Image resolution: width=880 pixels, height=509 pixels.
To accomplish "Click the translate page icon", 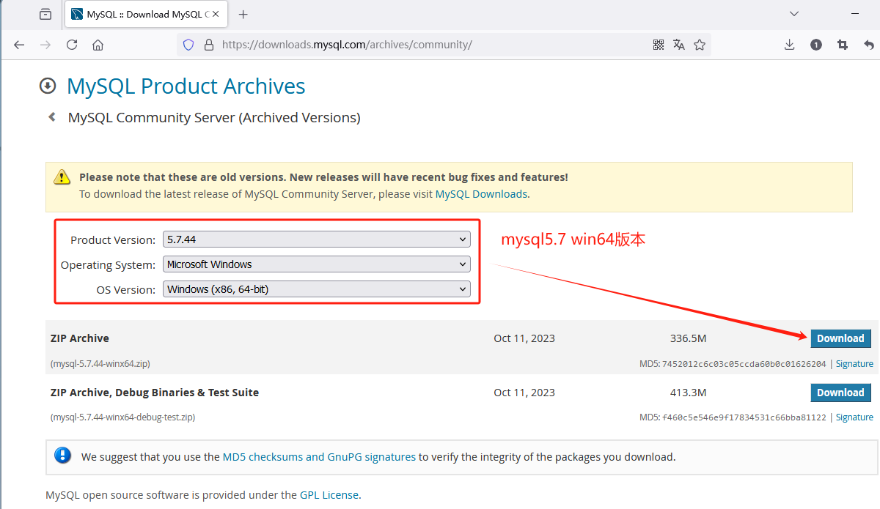I will point(679,45).
